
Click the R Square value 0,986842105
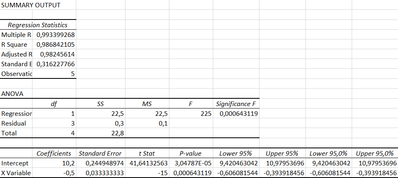click(x=55, y=45)
